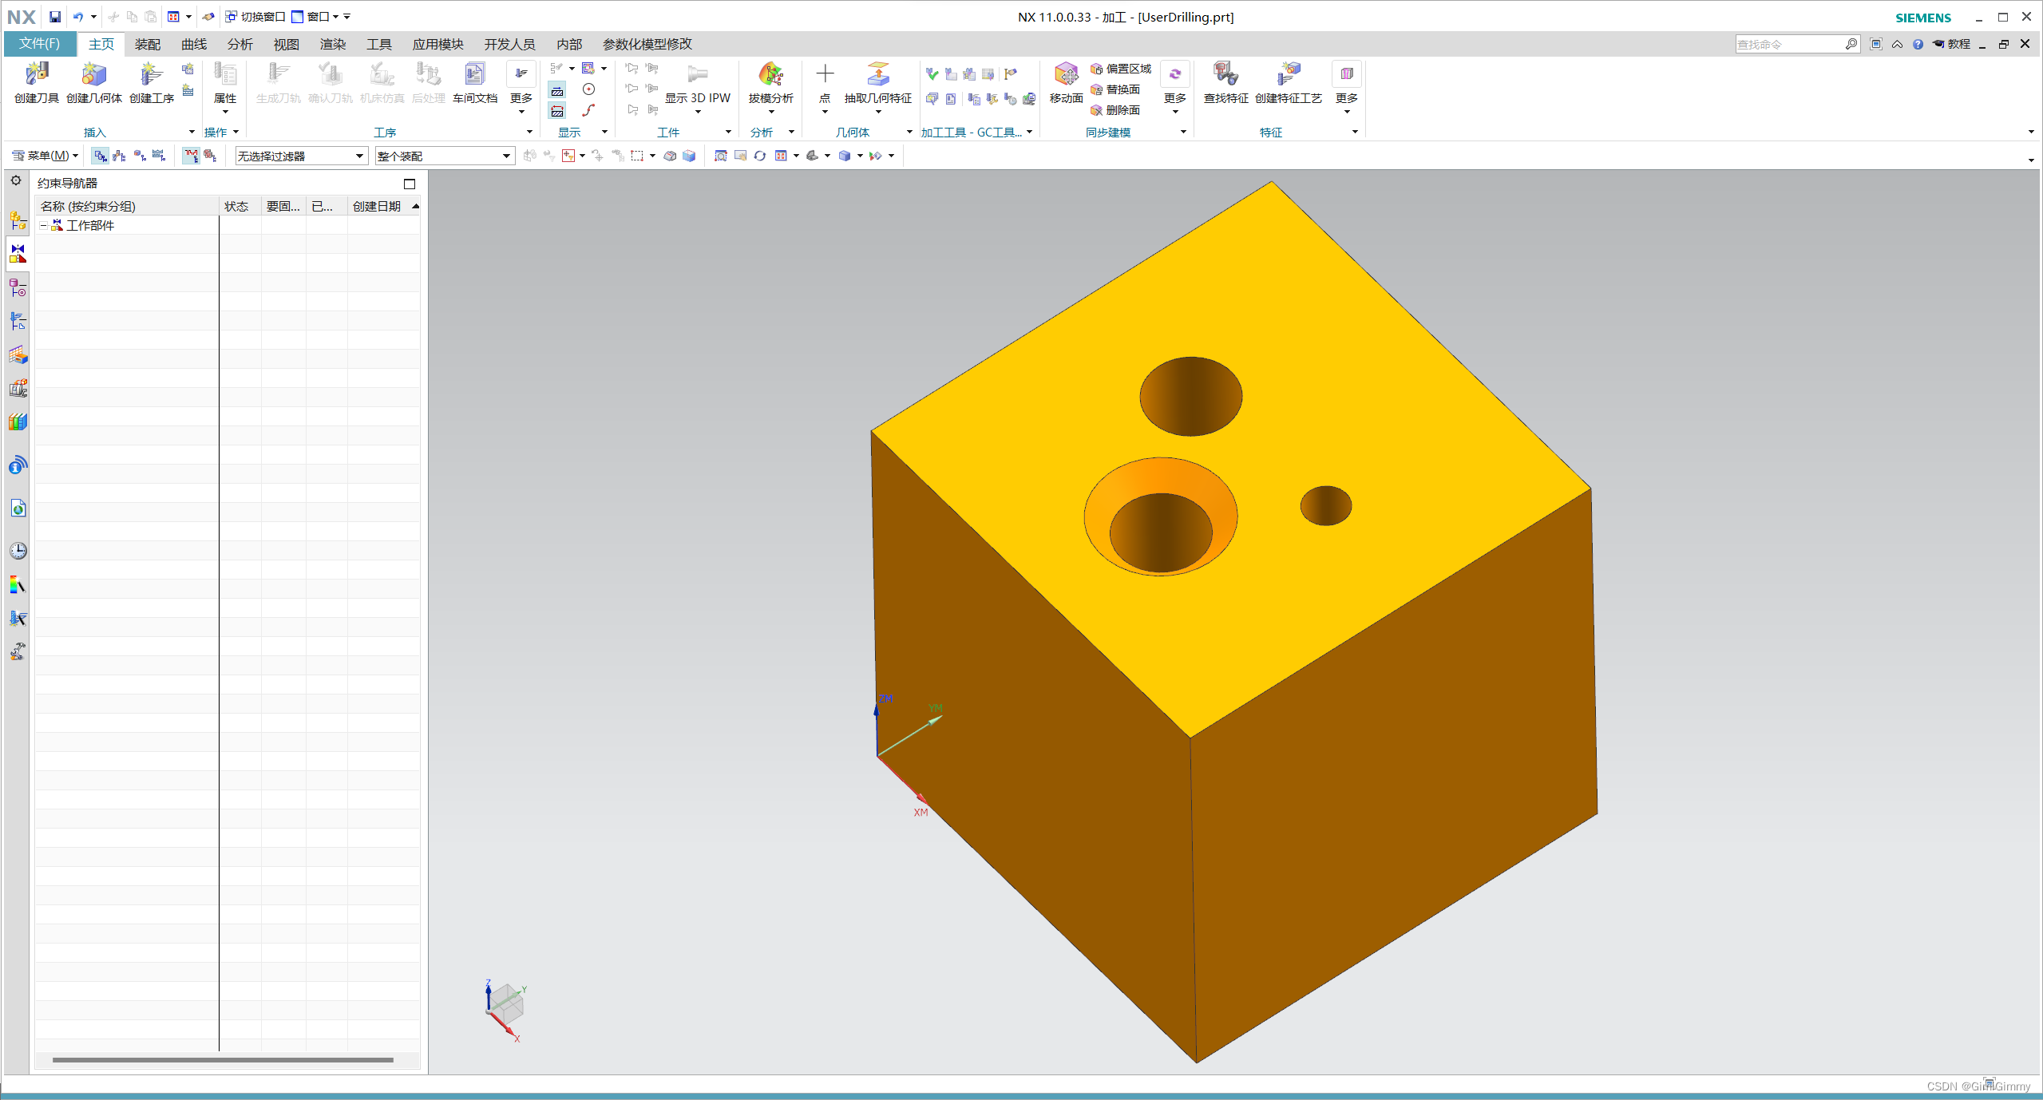Switch to the 装配 (Assemblies) ribbon tab
Screen dimensions: 2043x1100
tap(147, 44)
